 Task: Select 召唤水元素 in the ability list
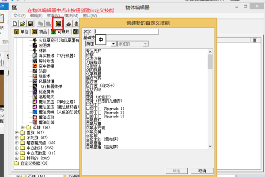[99, 128]
